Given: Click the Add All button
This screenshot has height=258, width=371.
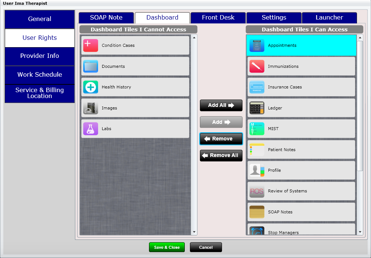Looking at the screenshot, I should pos(221,105).
